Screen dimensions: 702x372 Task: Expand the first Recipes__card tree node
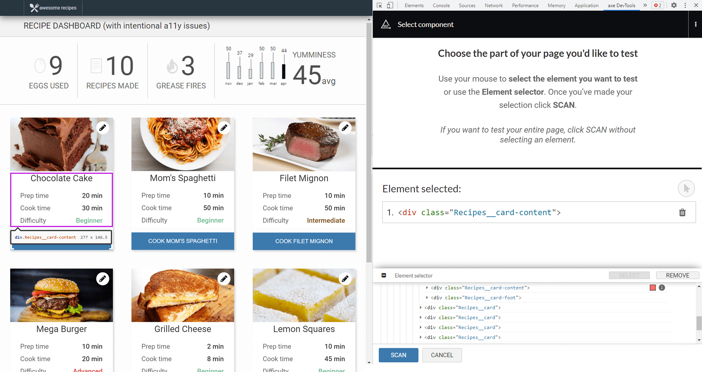pyautogui.click(x=421, y=308)
